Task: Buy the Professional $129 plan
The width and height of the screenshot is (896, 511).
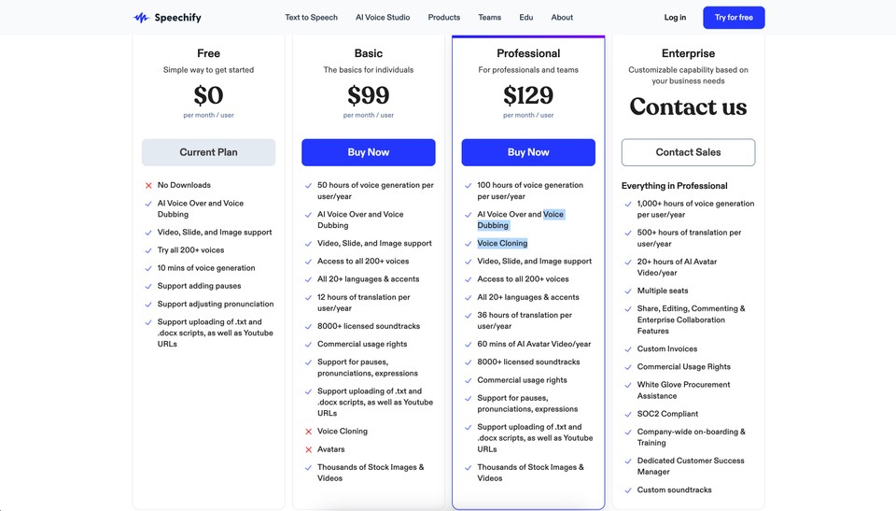Action: [x=528, y=152]
